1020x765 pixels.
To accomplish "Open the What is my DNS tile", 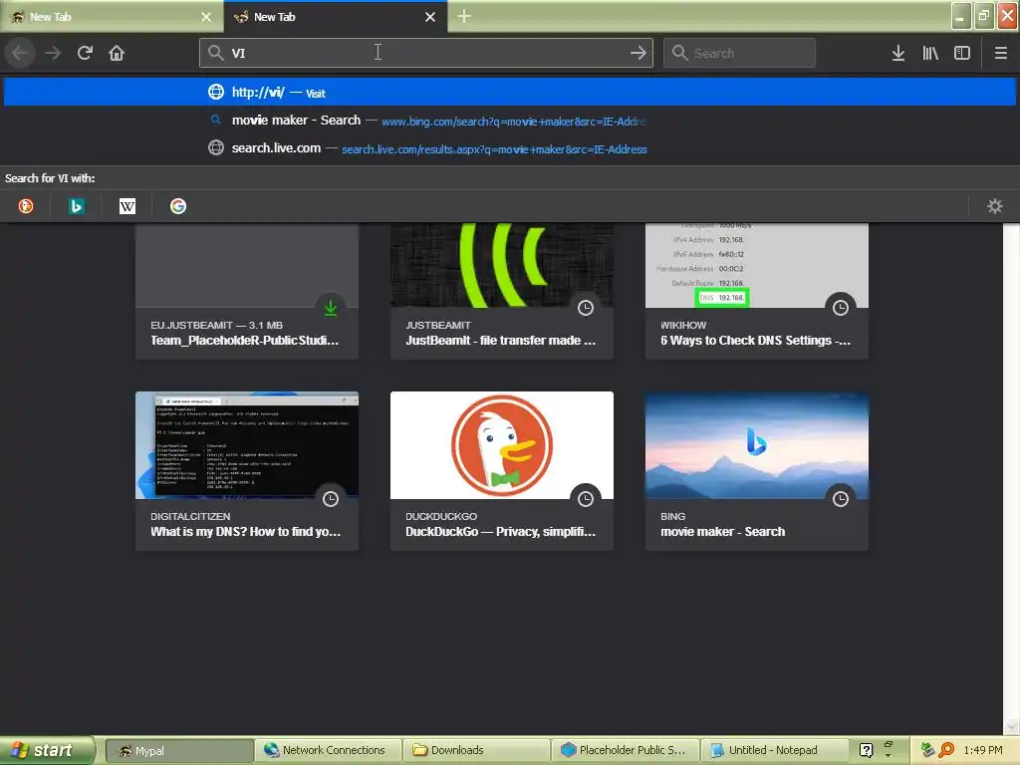I will click(x=247, y=471).
